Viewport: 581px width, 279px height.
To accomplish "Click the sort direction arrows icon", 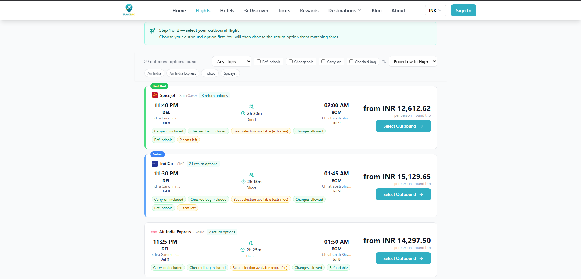I will (x=384, y=62).
